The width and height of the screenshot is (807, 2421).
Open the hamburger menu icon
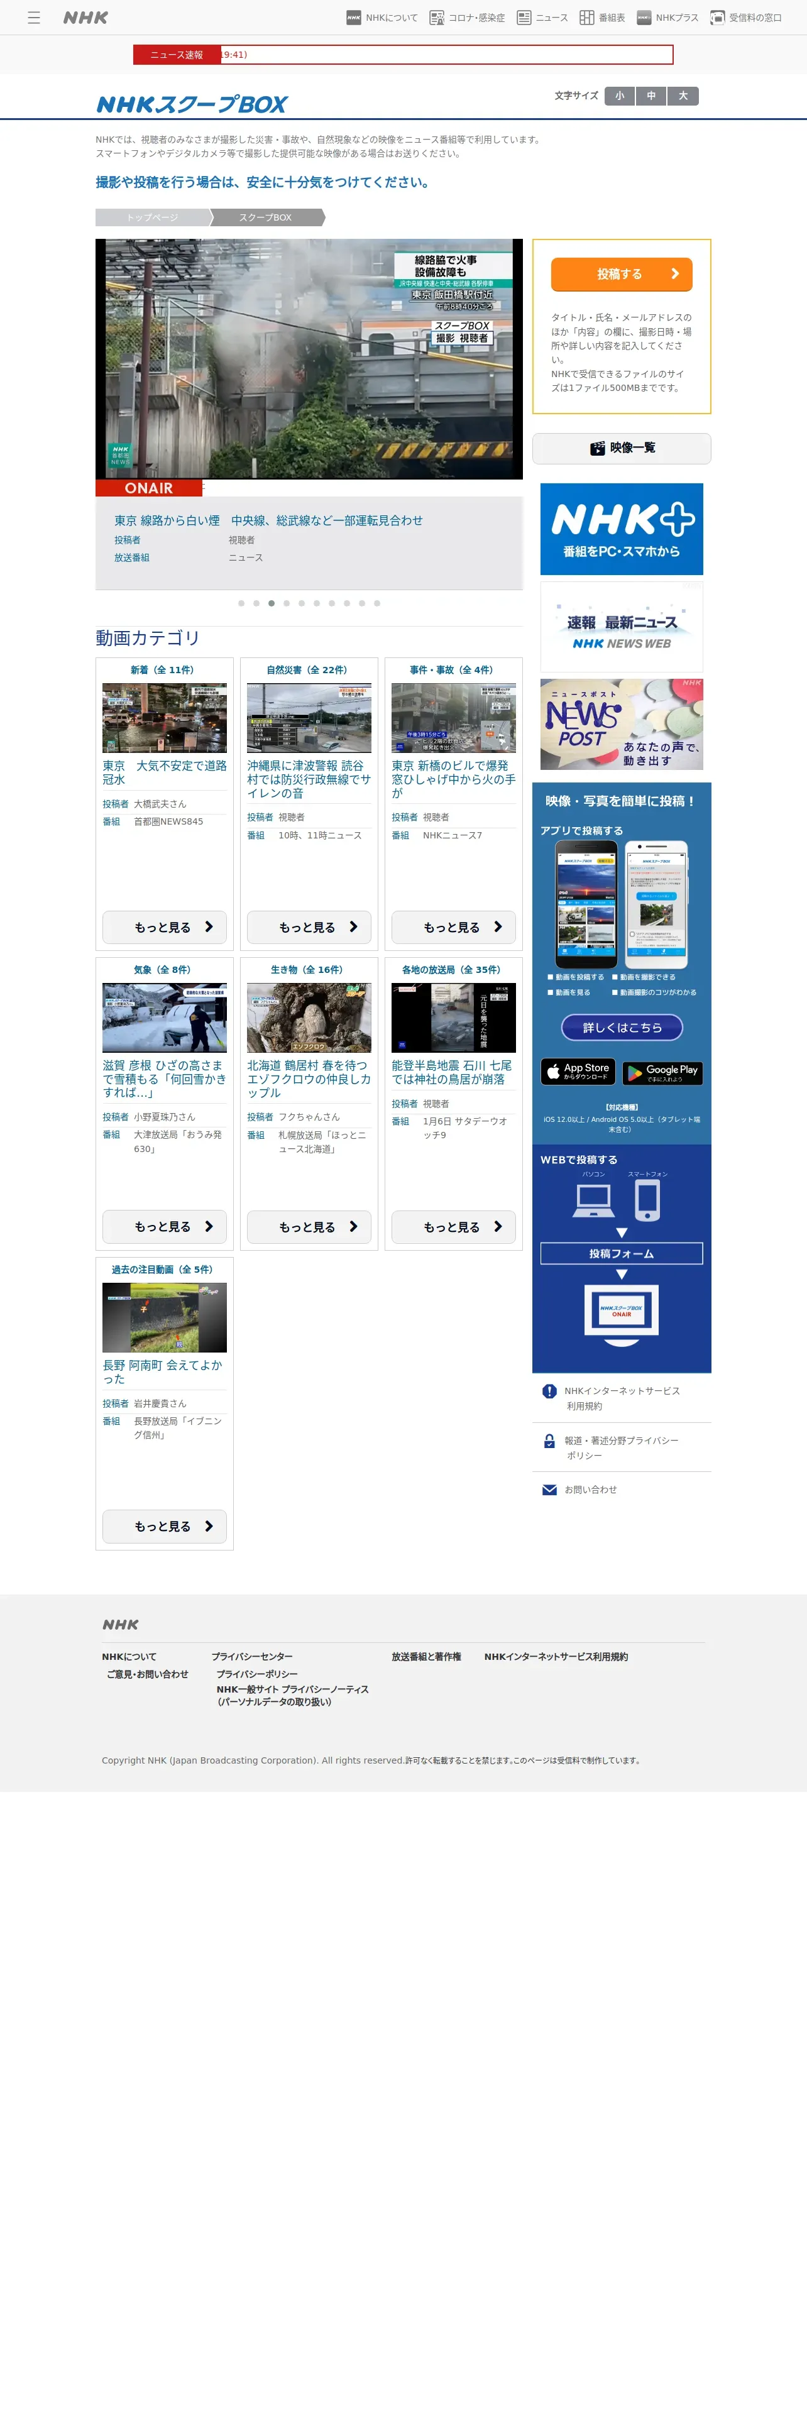coord(34,18)
